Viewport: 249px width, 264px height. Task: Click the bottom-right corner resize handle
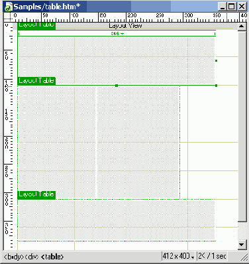point(216,86)
